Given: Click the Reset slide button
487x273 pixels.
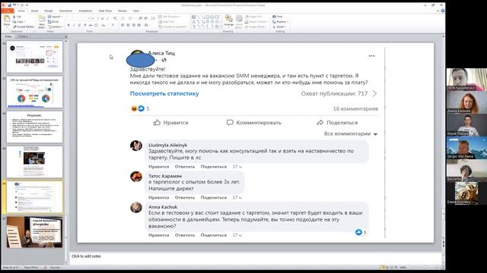Looking at the screenshot, I should click(x=53, y=22).
